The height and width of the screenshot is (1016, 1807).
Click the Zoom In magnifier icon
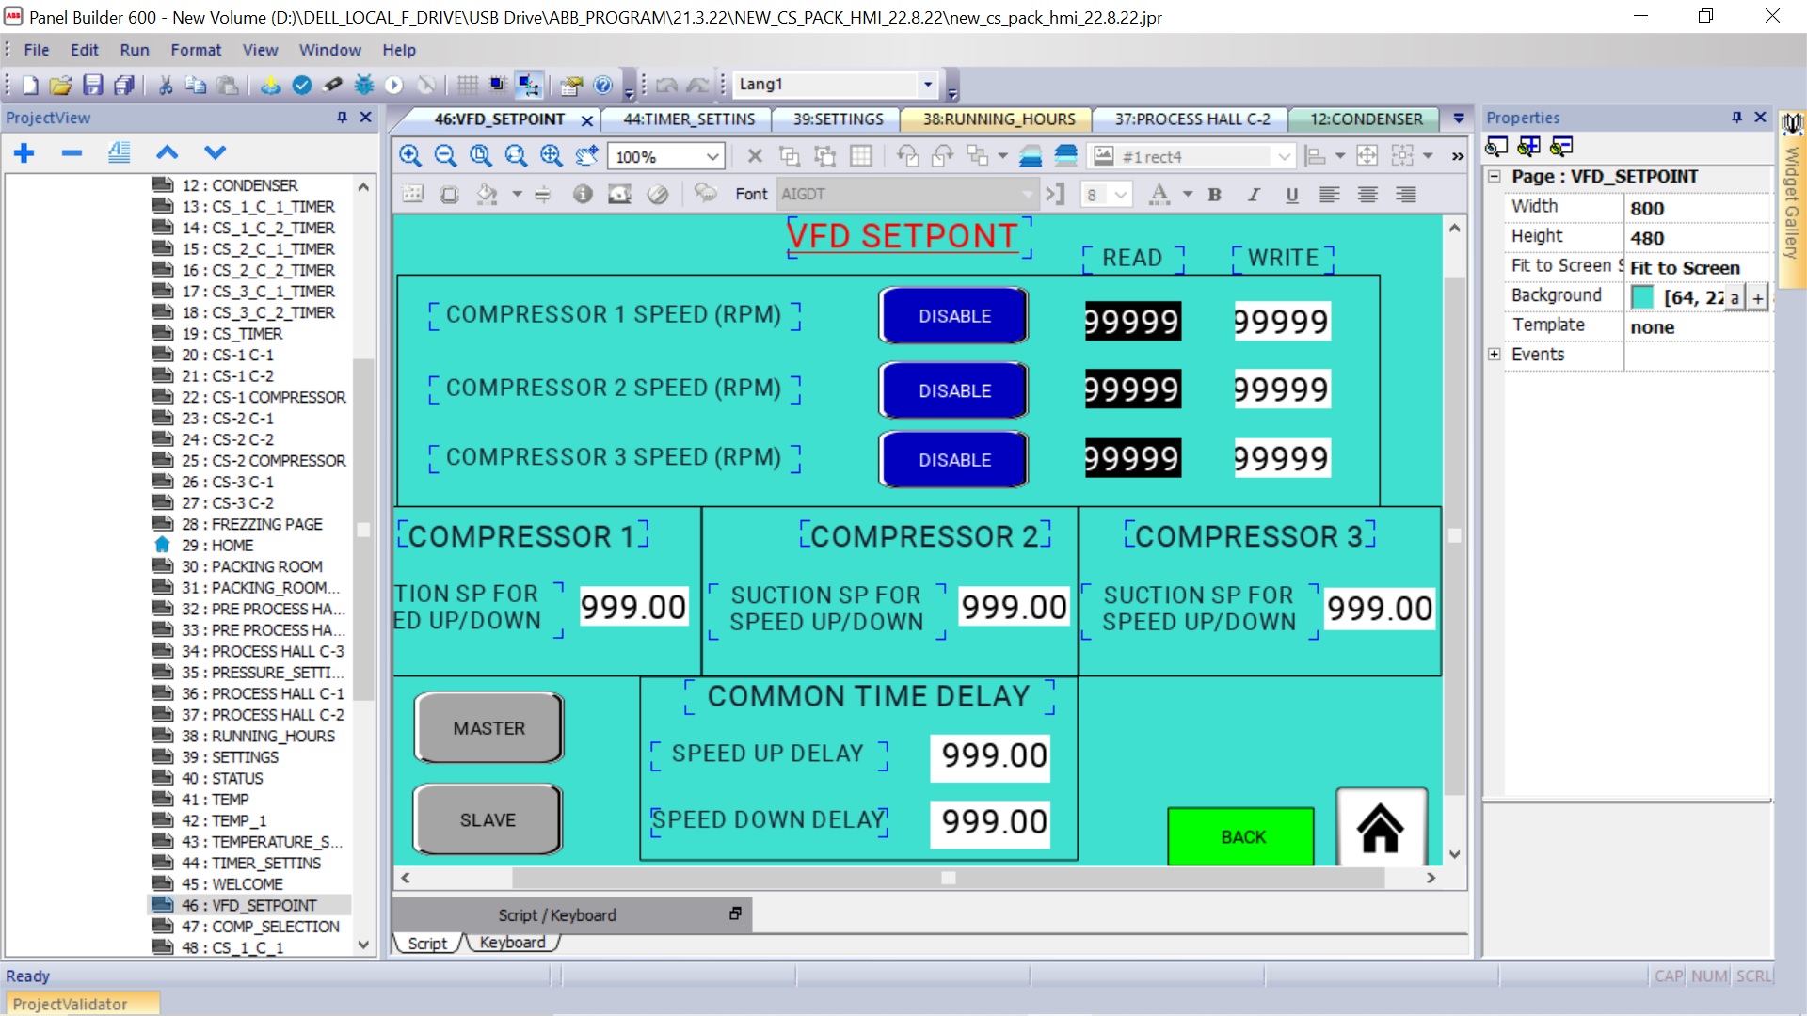[410, 156]
